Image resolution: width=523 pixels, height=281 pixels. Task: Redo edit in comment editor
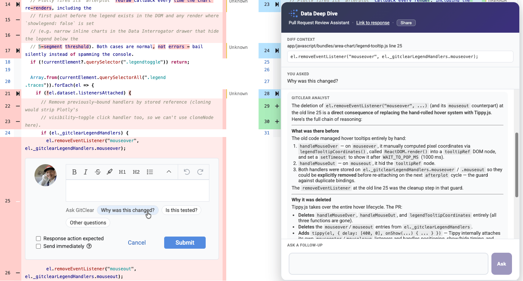click(x=200, y=172)
